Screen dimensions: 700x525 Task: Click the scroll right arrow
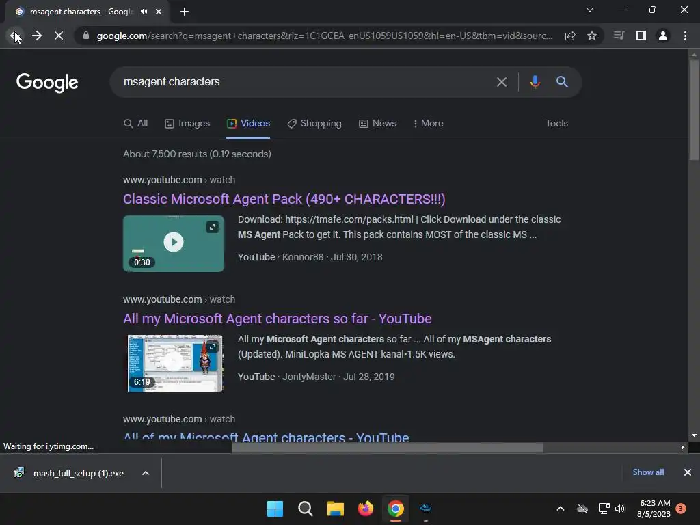[682, 447]
